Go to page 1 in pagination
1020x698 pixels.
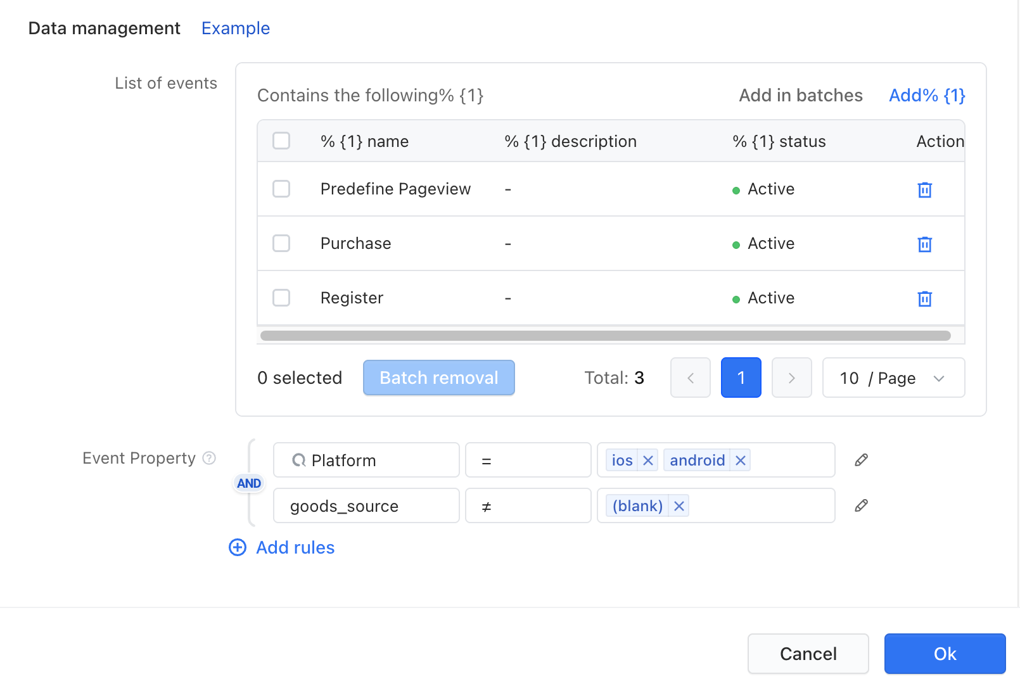741,378
